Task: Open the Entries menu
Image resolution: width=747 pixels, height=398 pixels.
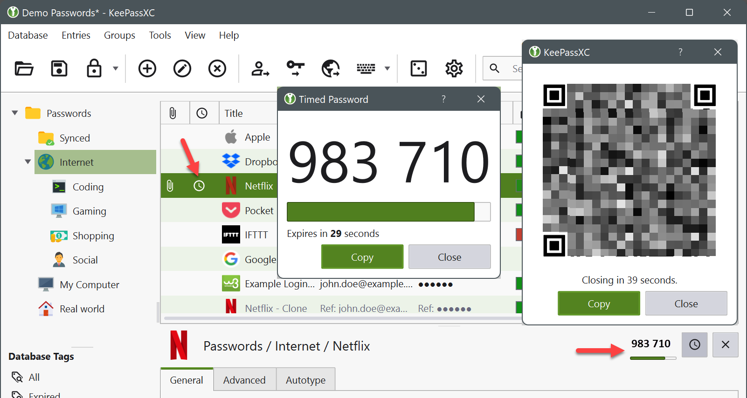Action: point(76,35)
